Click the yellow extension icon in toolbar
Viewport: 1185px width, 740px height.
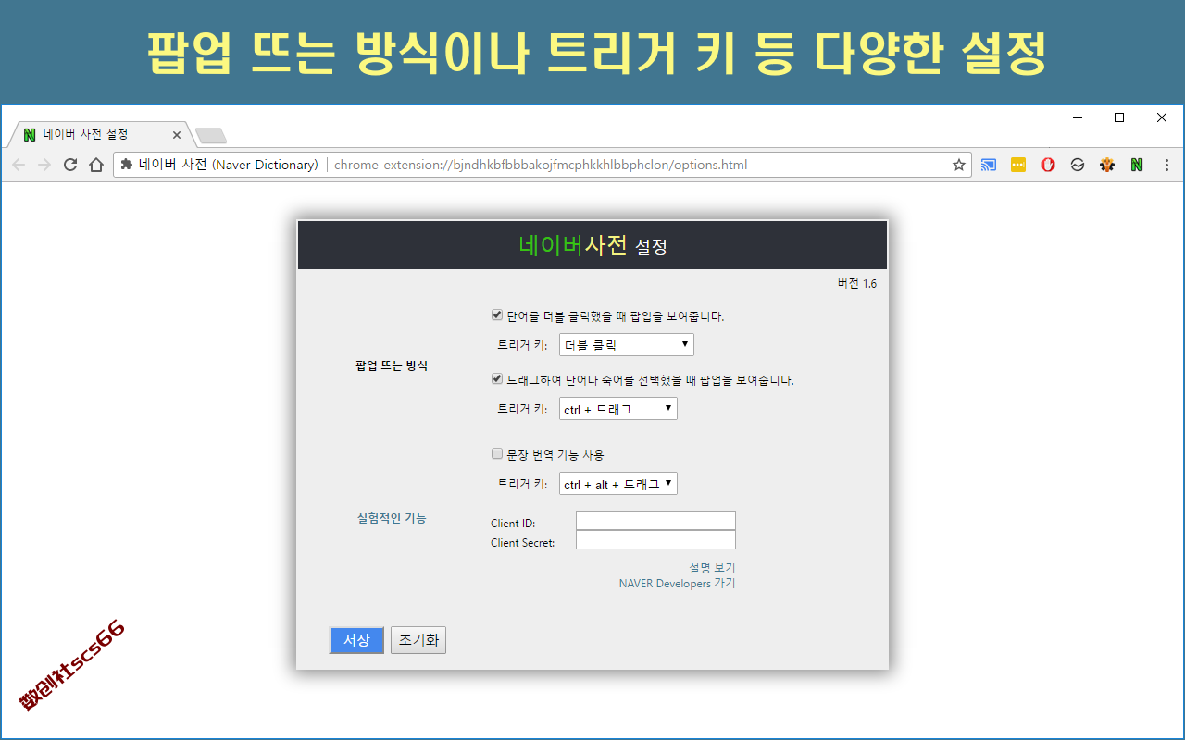(1018, 165)
